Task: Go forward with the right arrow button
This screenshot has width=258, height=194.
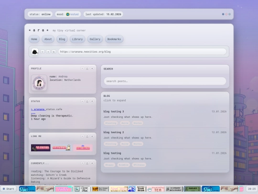Action: (48, 52)
